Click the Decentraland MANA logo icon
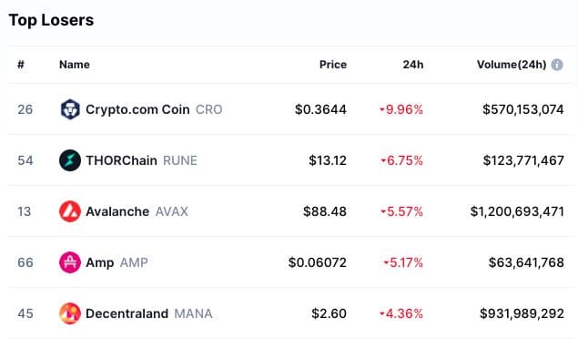 (x=70, y=313)
